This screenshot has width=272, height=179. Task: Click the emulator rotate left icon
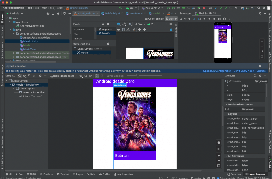pos(194,19)
